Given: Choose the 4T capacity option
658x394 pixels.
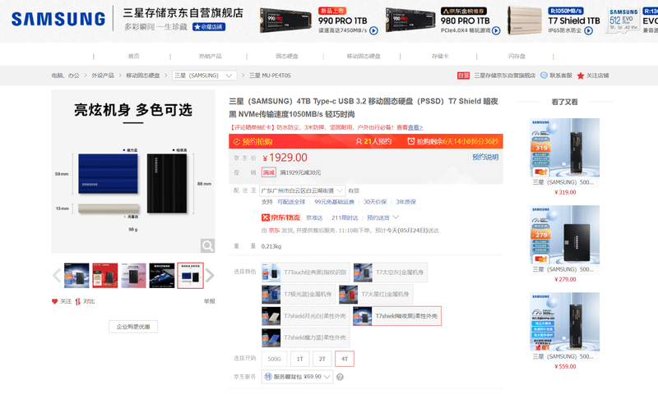Looking at the screenshot, I should pyautogui.click(x=345, y=359).
